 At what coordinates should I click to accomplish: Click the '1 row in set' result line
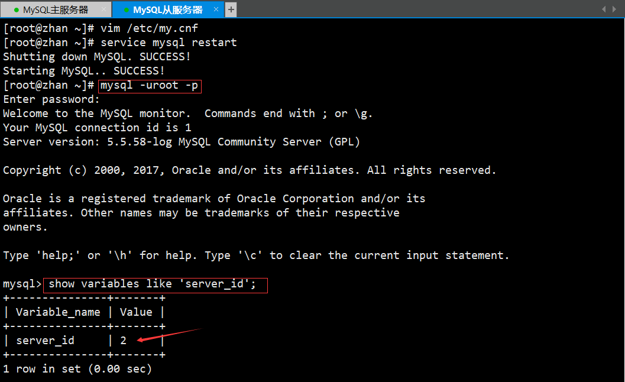point(77,369)
